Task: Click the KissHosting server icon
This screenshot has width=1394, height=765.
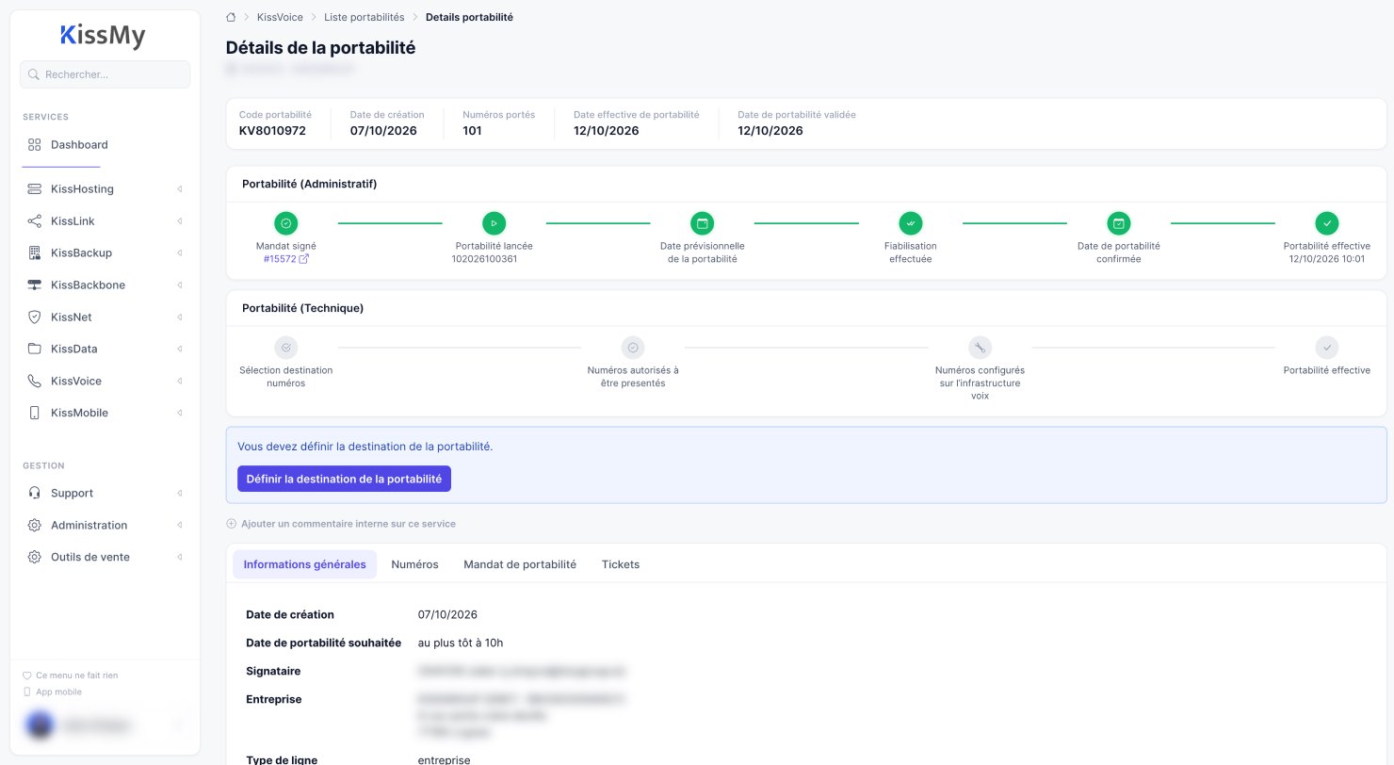Action: [x=34, y=189]
